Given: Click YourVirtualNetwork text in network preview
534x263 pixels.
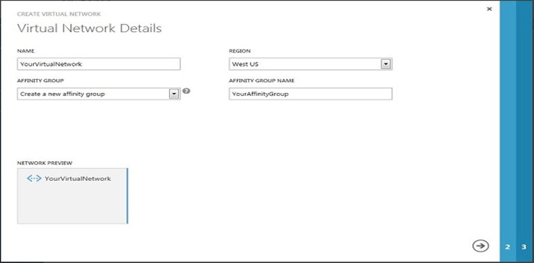Looking at the screenshot, I should (x=78, y=179).
